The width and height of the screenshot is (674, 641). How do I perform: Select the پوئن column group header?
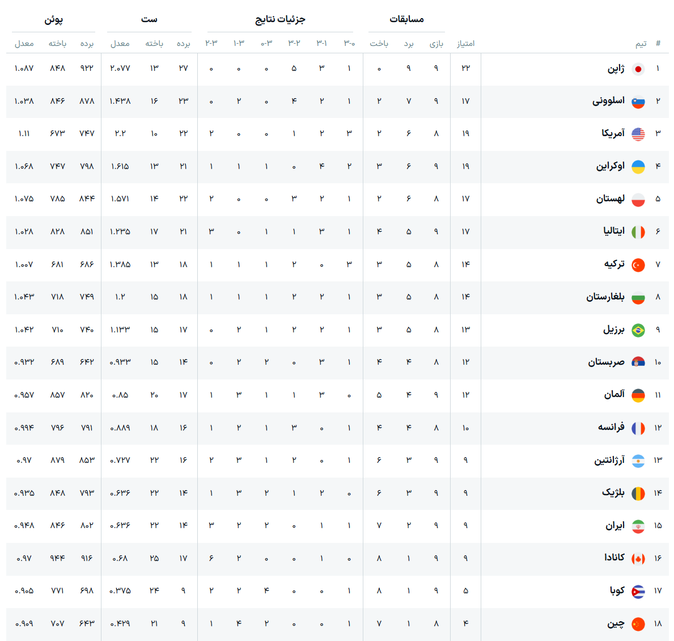pos(54,19)
